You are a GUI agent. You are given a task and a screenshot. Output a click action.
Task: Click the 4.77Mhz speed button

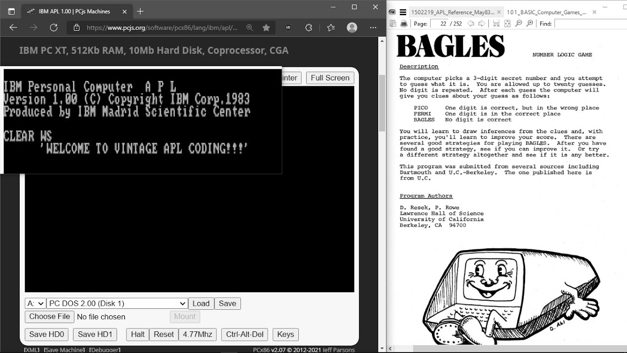[197, 334]
